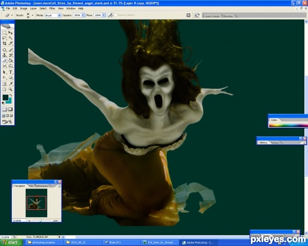Select the Ellipse shape tool
Image resolution: width=308 pixels, height=246 pixels.
click(10, 78)
